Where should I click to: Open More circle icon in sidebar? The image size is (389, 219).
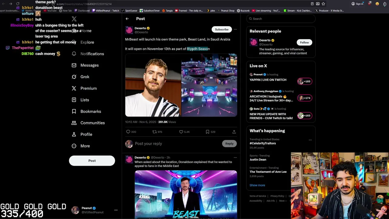74,146
